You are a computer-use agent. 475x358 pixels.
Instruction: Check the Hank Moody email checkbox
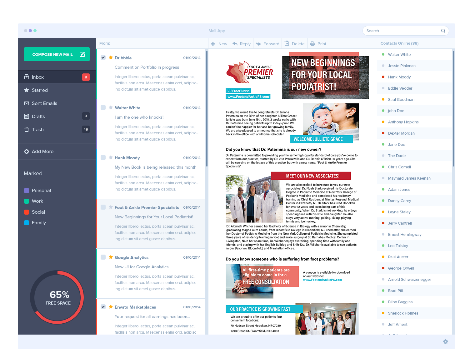pyautogui.click(x=103, y=157)
